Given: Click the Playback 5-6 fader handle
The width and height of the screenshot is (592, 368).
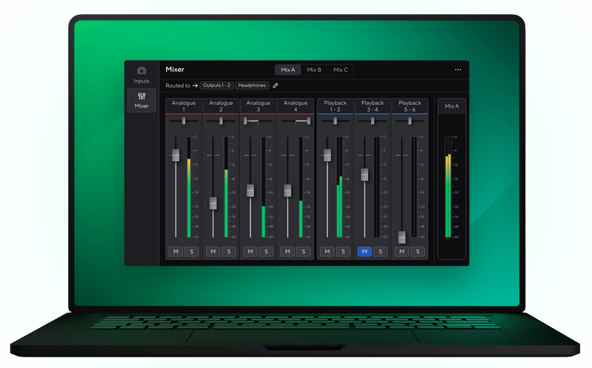Looking at the screenshot, I should click(401, 236).
